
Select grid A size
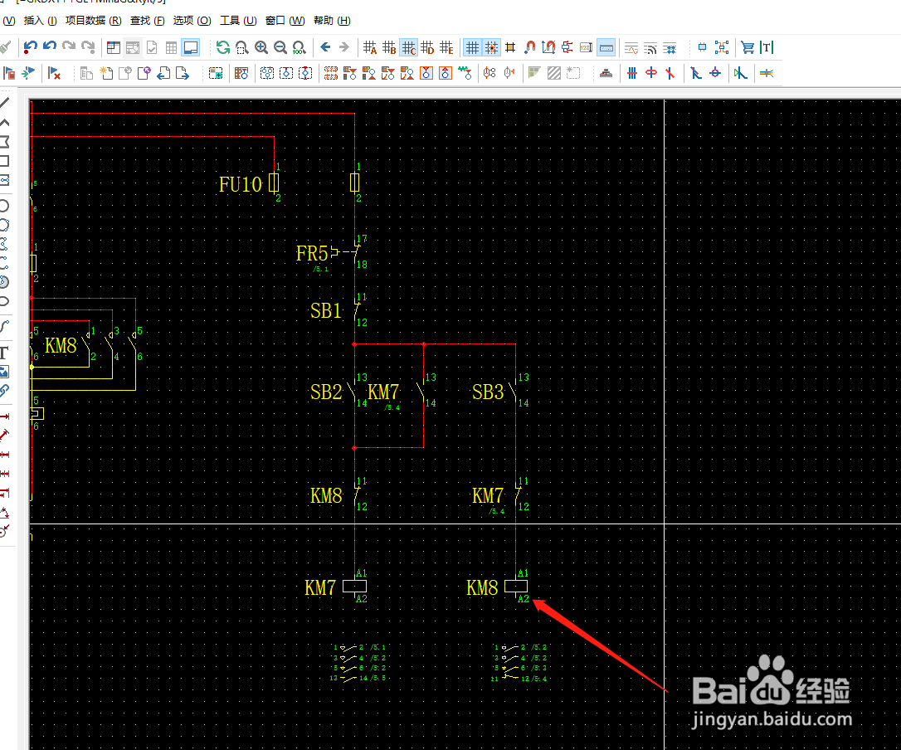click(x=370, y=47)
